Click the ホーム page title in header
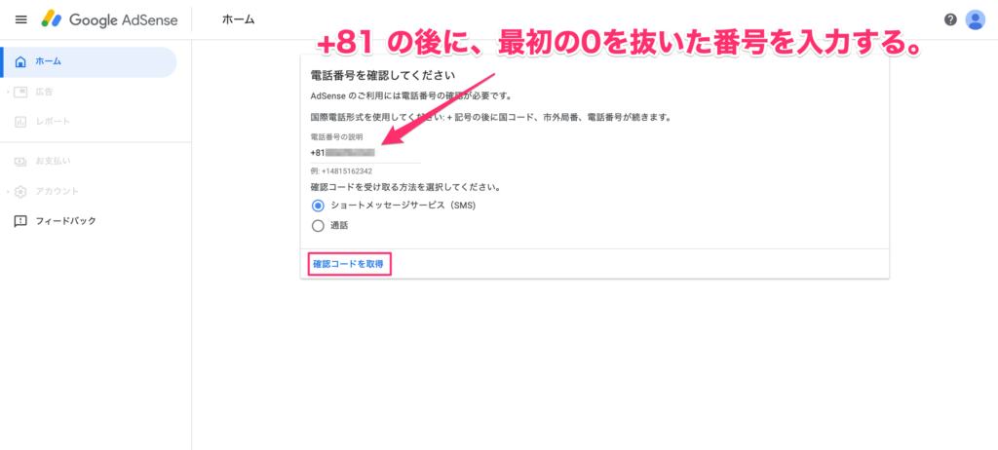The image size is (998, 450). (238, 19)
